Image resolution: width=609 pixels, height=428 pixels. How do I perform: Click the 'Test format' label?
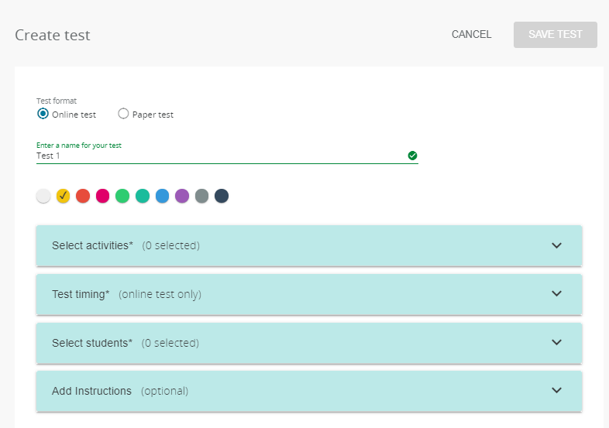(57, 101)
